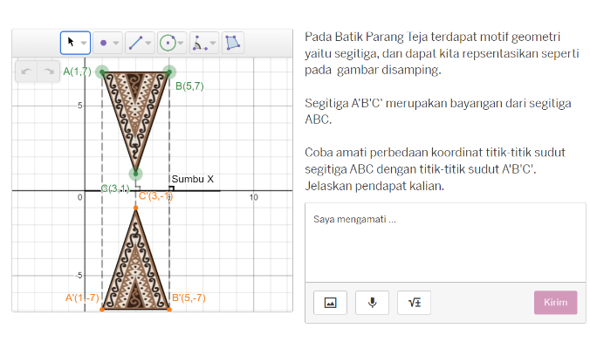Expand the Line tool dropdown arrow
Viewport: 590px width, 349px height.
[x=148, y=43]
